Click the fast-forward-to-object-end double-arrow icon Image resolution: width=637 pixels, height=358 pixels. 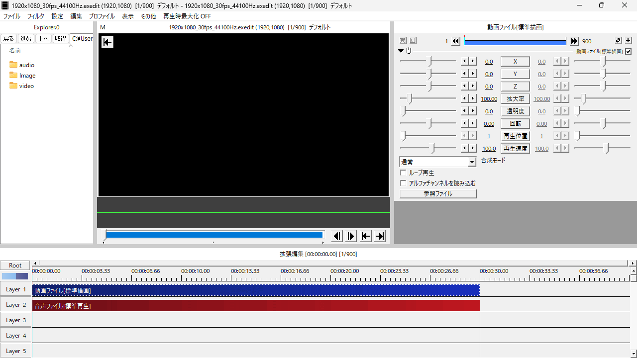coord(574,41)
